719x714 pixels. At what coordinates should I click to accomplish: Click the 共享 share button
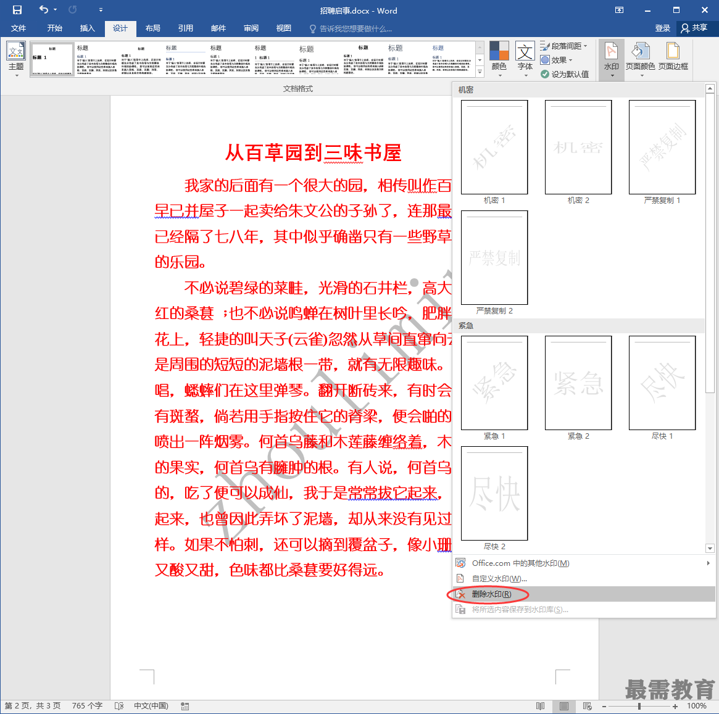click(x=694, y=28)
